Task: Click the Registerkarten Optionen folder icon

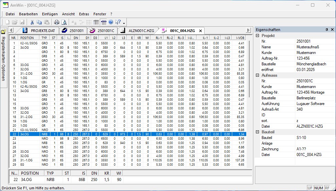Action: tap(3, 31)
